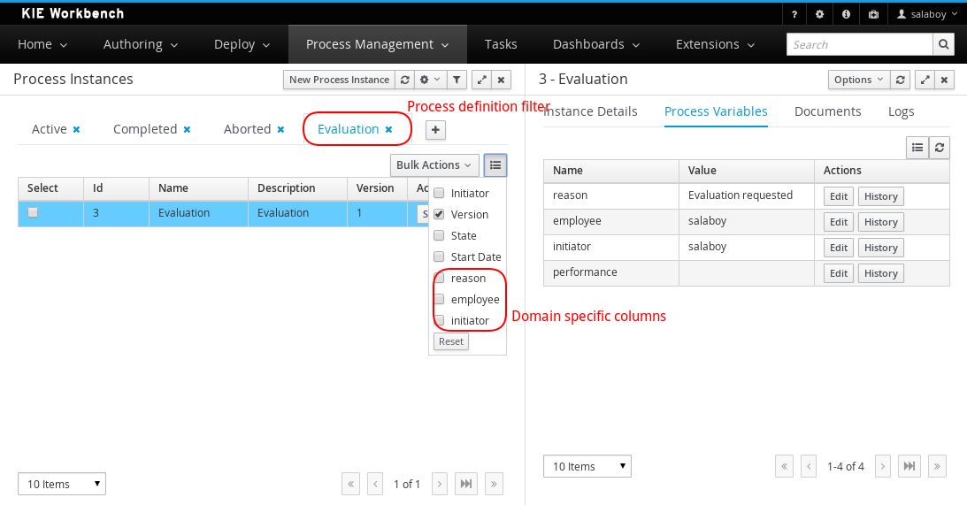Uncheck the Version column checkbox
Image resolution: width=967 pixels, height=505 pixels.
(439, 214)
